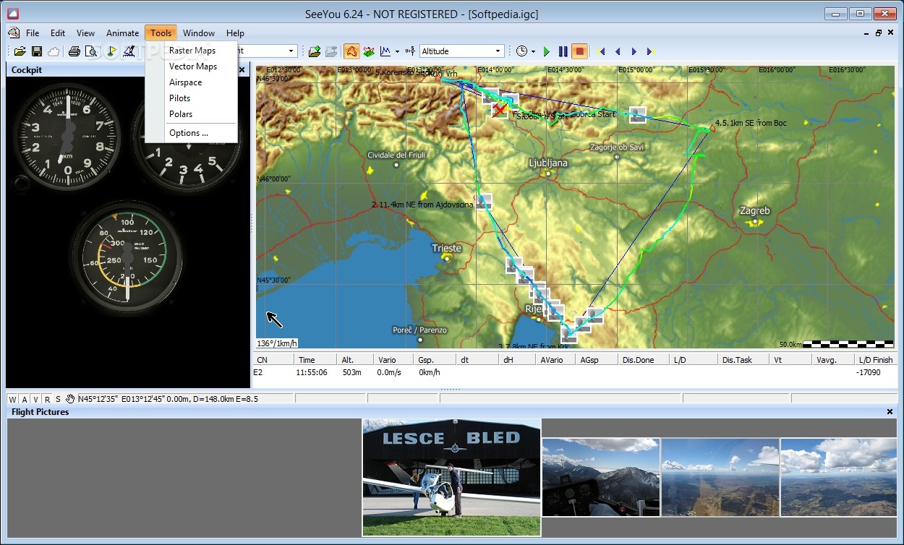Click the Print icon in toolbar

coord(74,51)
